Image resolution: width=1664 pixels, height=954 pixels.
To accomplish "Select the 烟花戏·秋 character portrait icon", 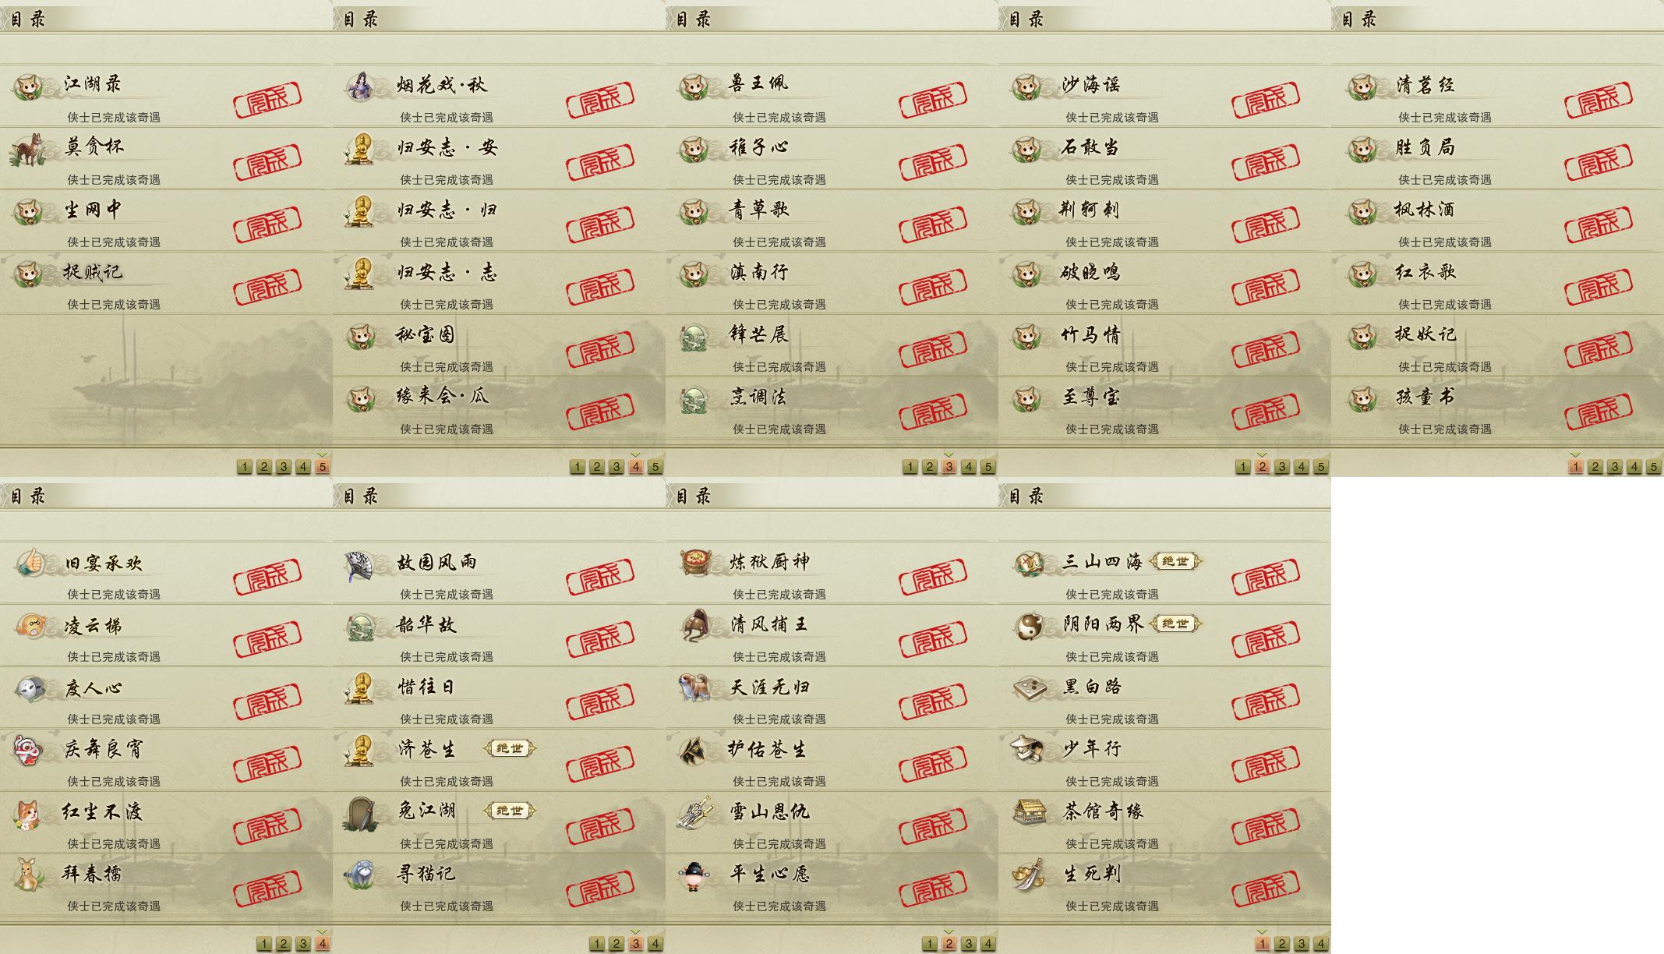I will pos(359,86).
